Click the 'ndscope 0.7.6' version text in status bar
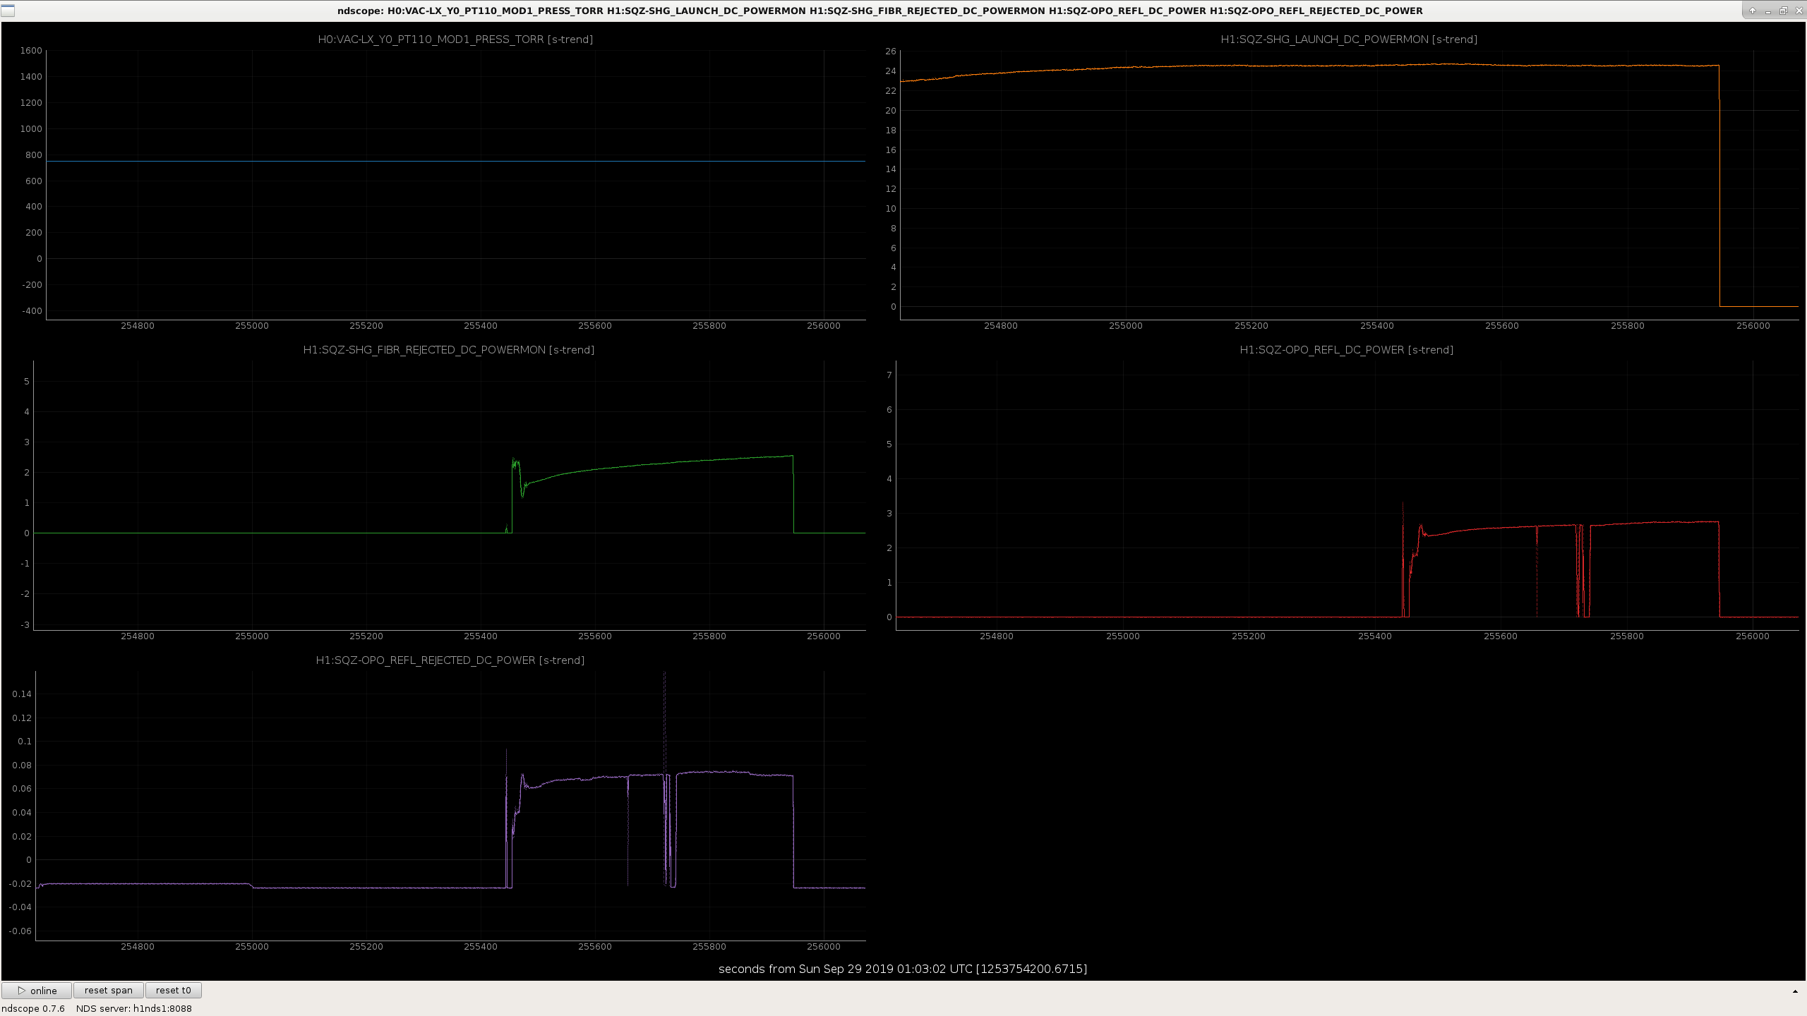The width and height of the screenshot is (1807, 1016). click(x=33, y=1008)
